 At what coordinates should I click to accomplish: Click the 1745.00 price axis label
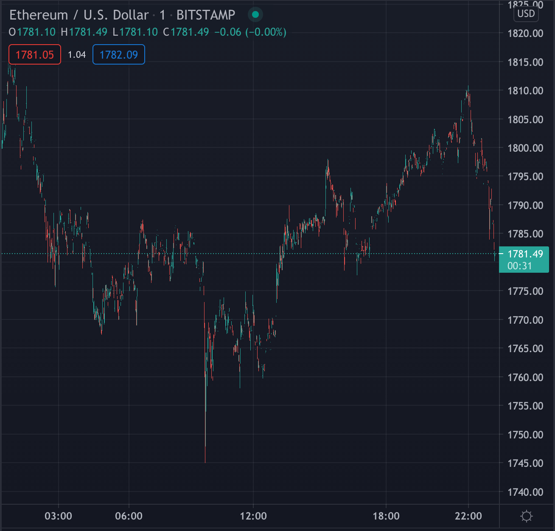[525, 463]
